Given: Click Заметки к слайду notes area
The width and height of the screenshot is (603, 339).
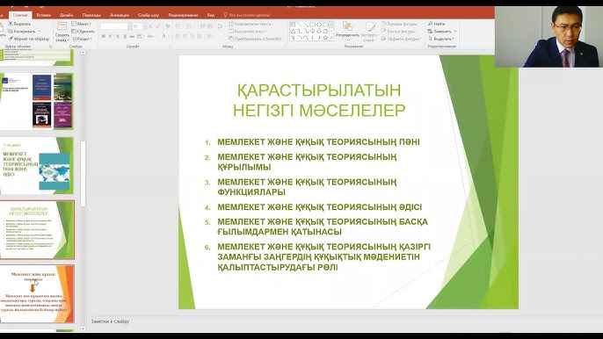Looking at the screenshot, I should tap(110, 321).
